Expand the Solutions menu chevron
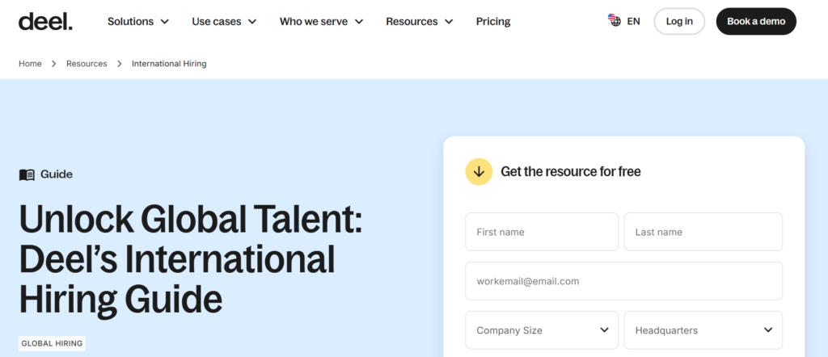The width and height of the screenshot is (828, 357). tap(165, 22)
